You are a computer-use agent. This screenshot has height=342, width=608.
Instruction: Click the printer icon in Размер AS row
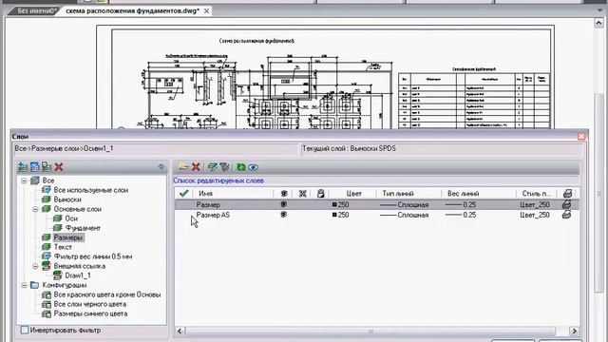pos(566,215)
